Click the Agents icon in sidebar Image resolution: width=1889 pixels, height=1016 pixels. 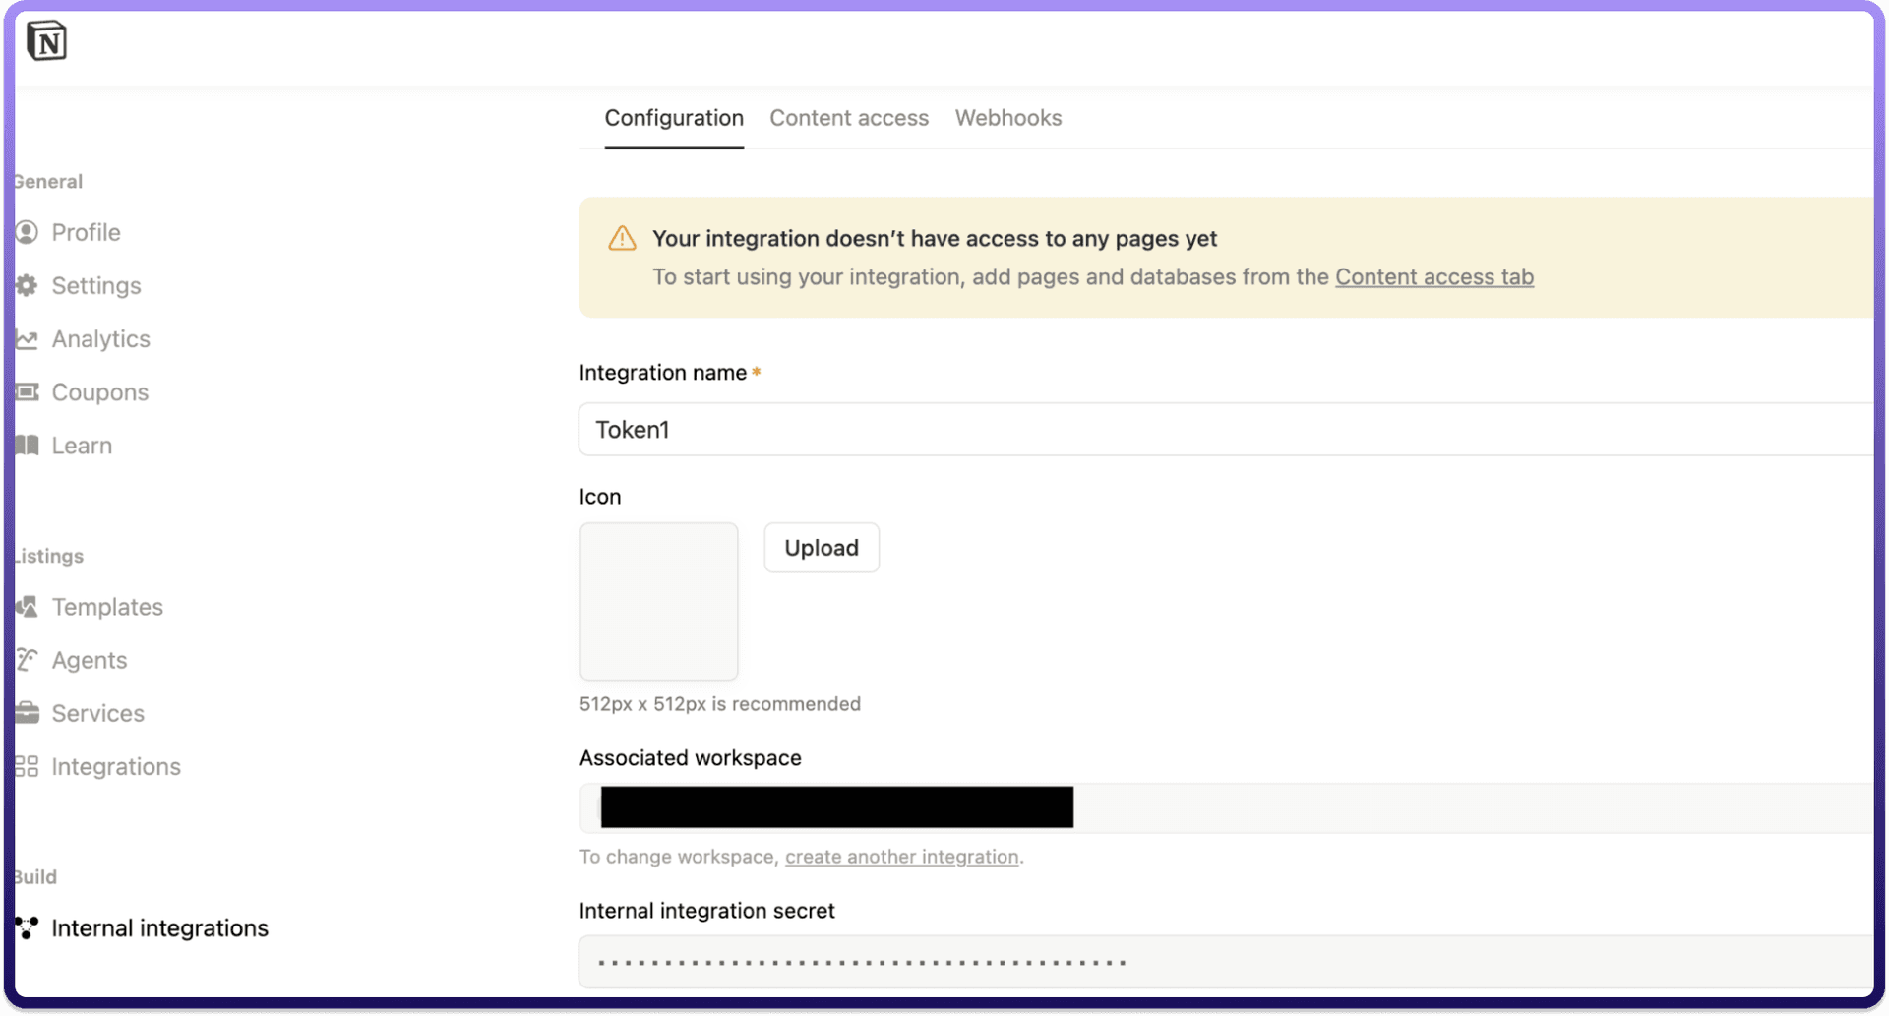pos(27,660)
